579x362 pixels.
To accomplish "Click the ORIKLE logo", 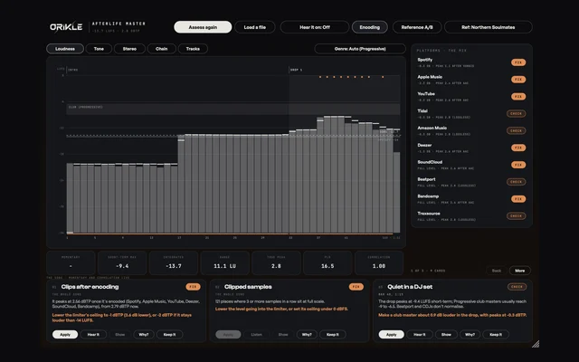I will tap(66, 27).
